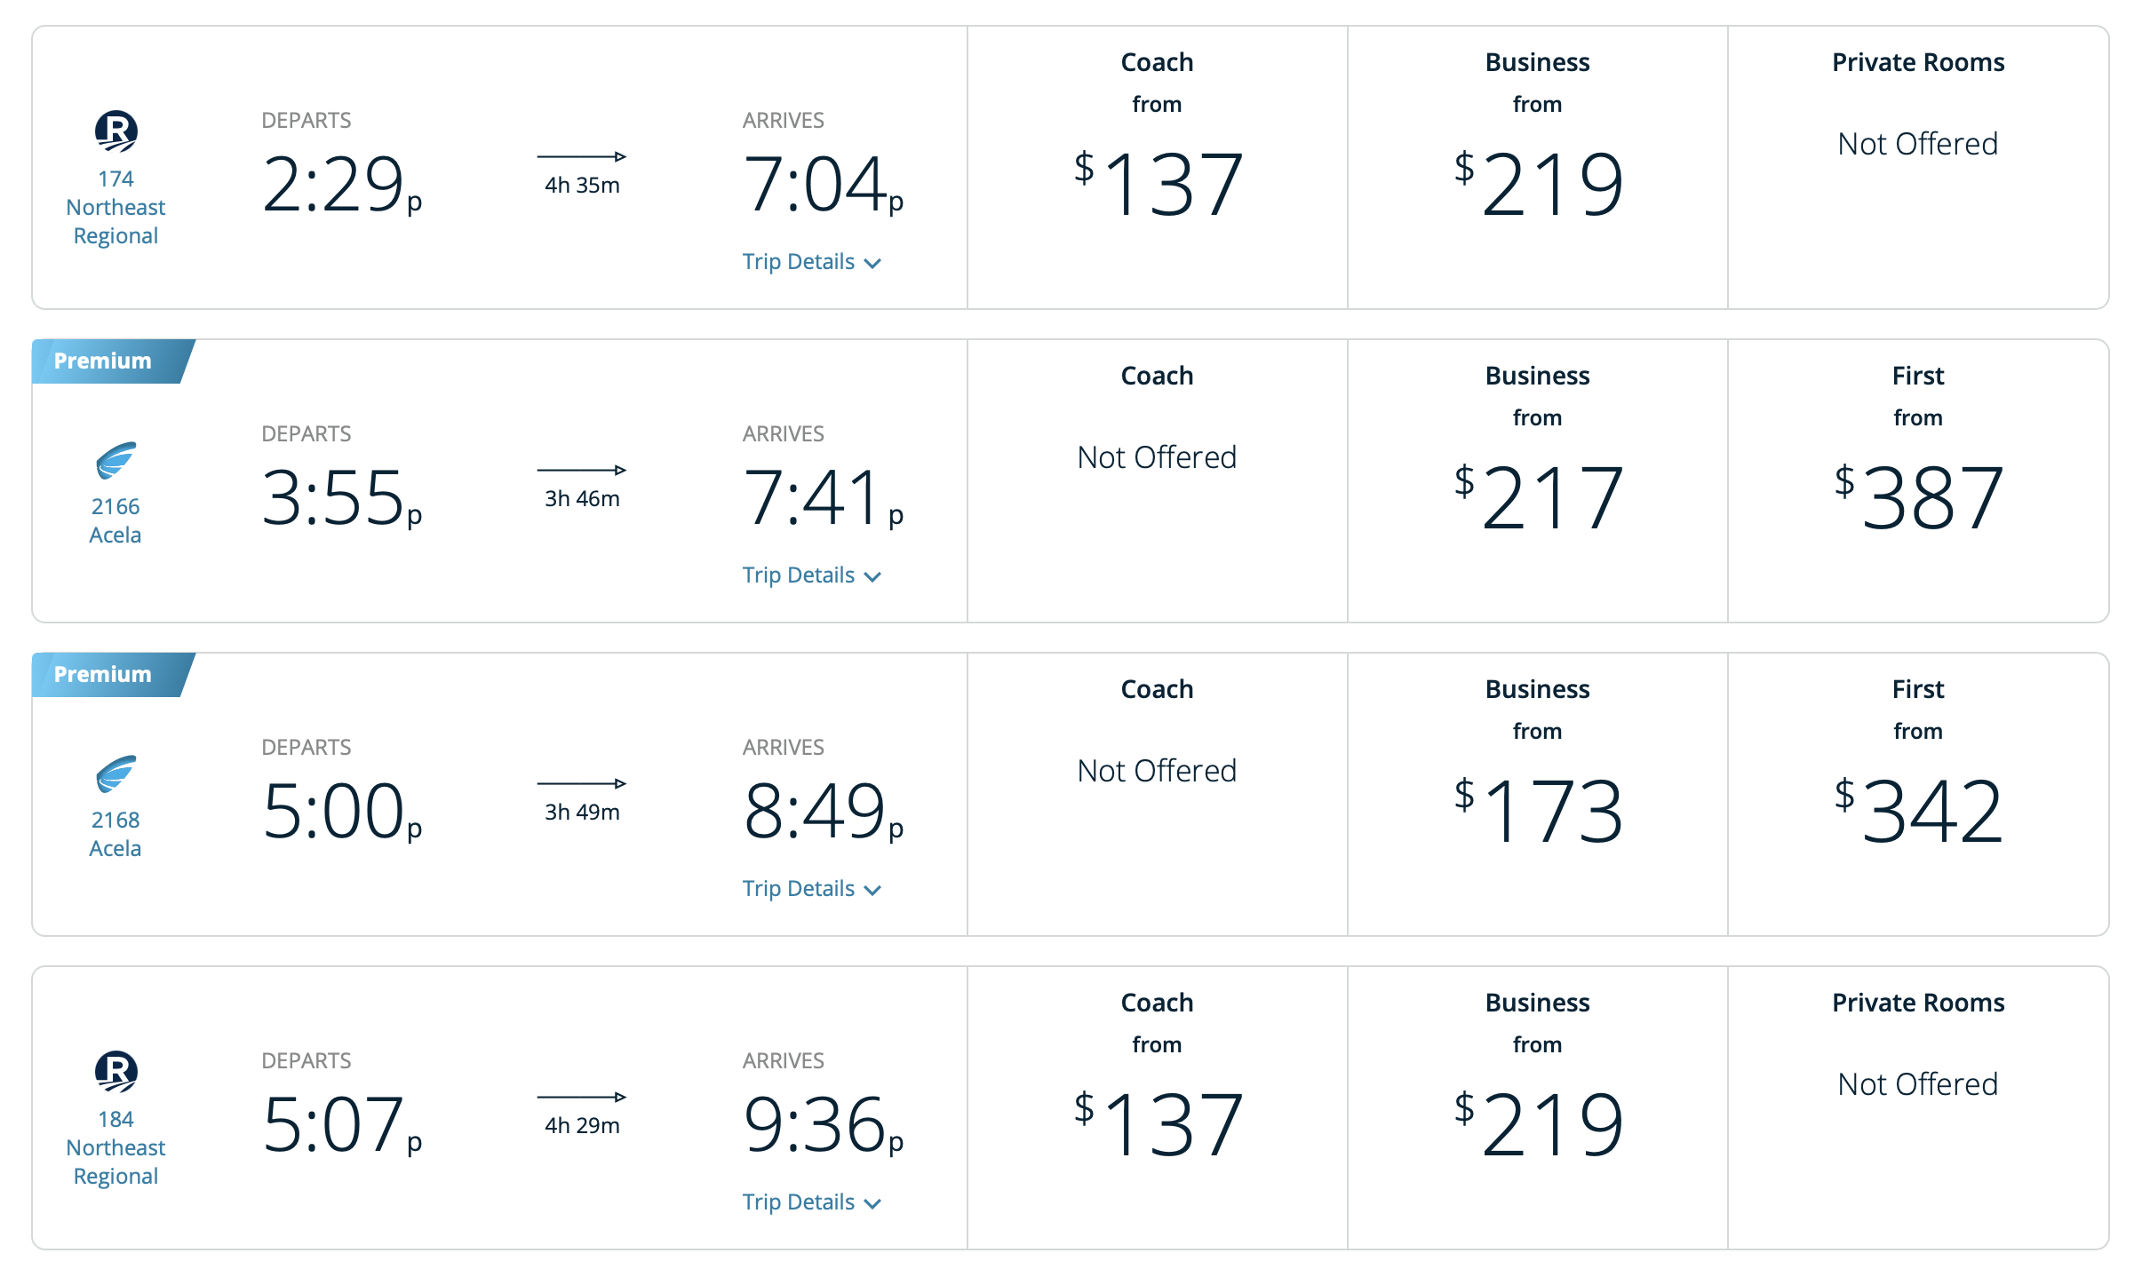Image resolution: width=2142 pixels, height=1277 pixels.
Task: Expand Trip Details for the 2:29p departure
Action: [811, 261]
